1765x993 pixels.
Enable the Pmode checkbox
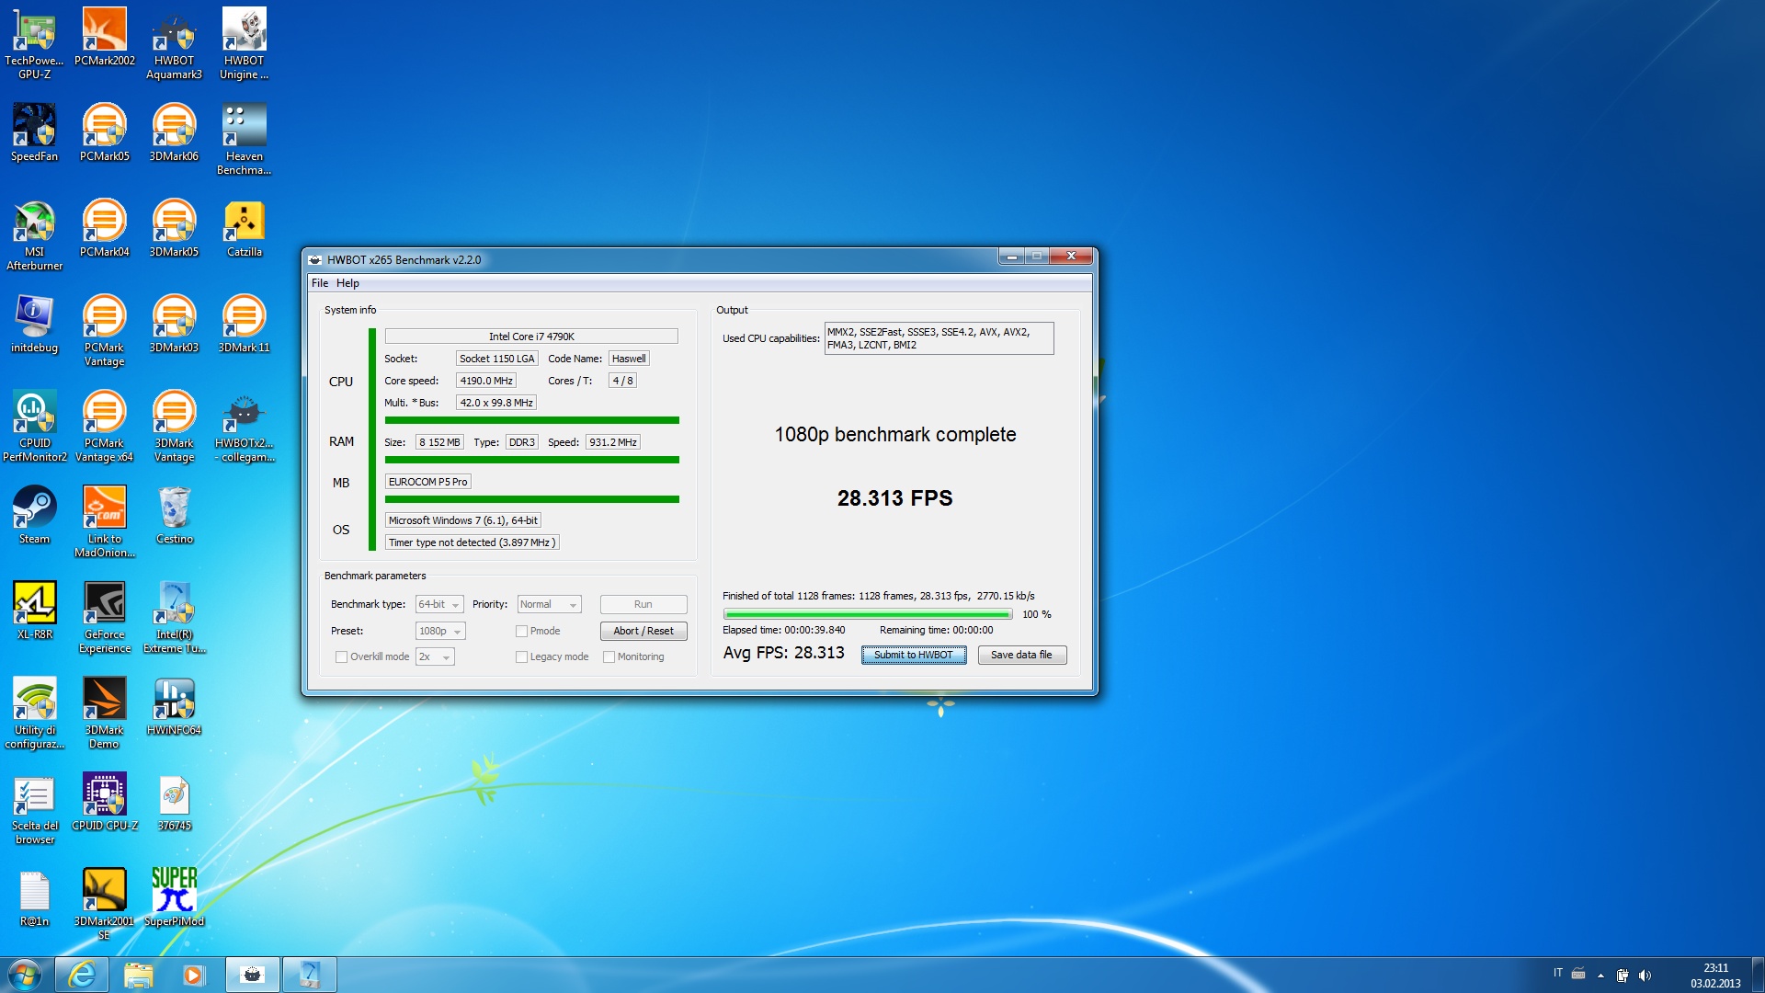pyautogui.click(x=521, y=631)
